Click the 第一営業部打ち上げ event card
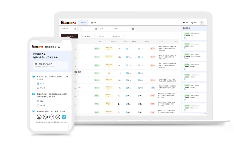The image size is (234, 153). [51, 65]
